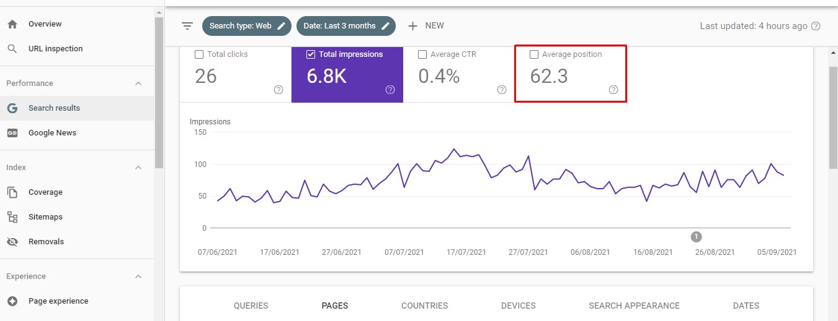Click the Coverage pages icon
838x321 pixels.
pos(12,192)
